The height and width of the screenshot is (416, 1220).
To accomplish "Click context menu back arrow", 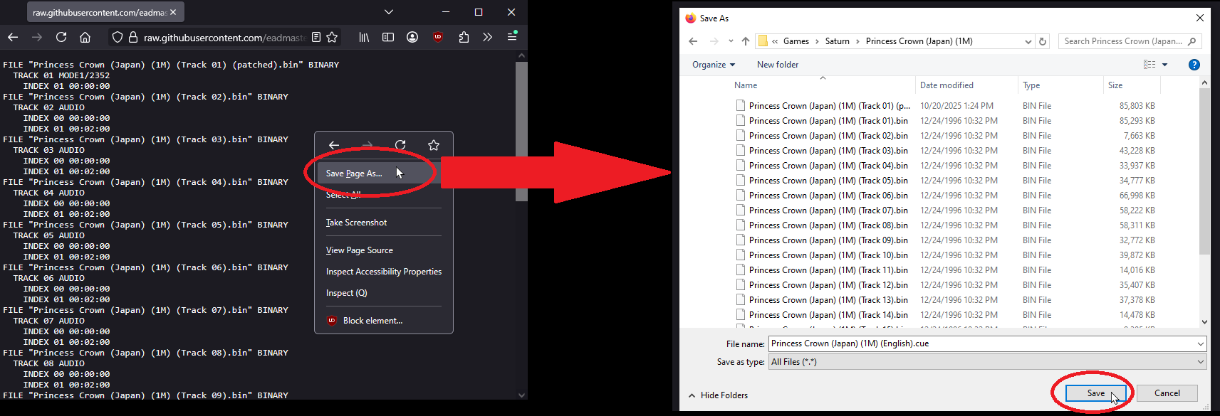I will [x=334, y=145].
